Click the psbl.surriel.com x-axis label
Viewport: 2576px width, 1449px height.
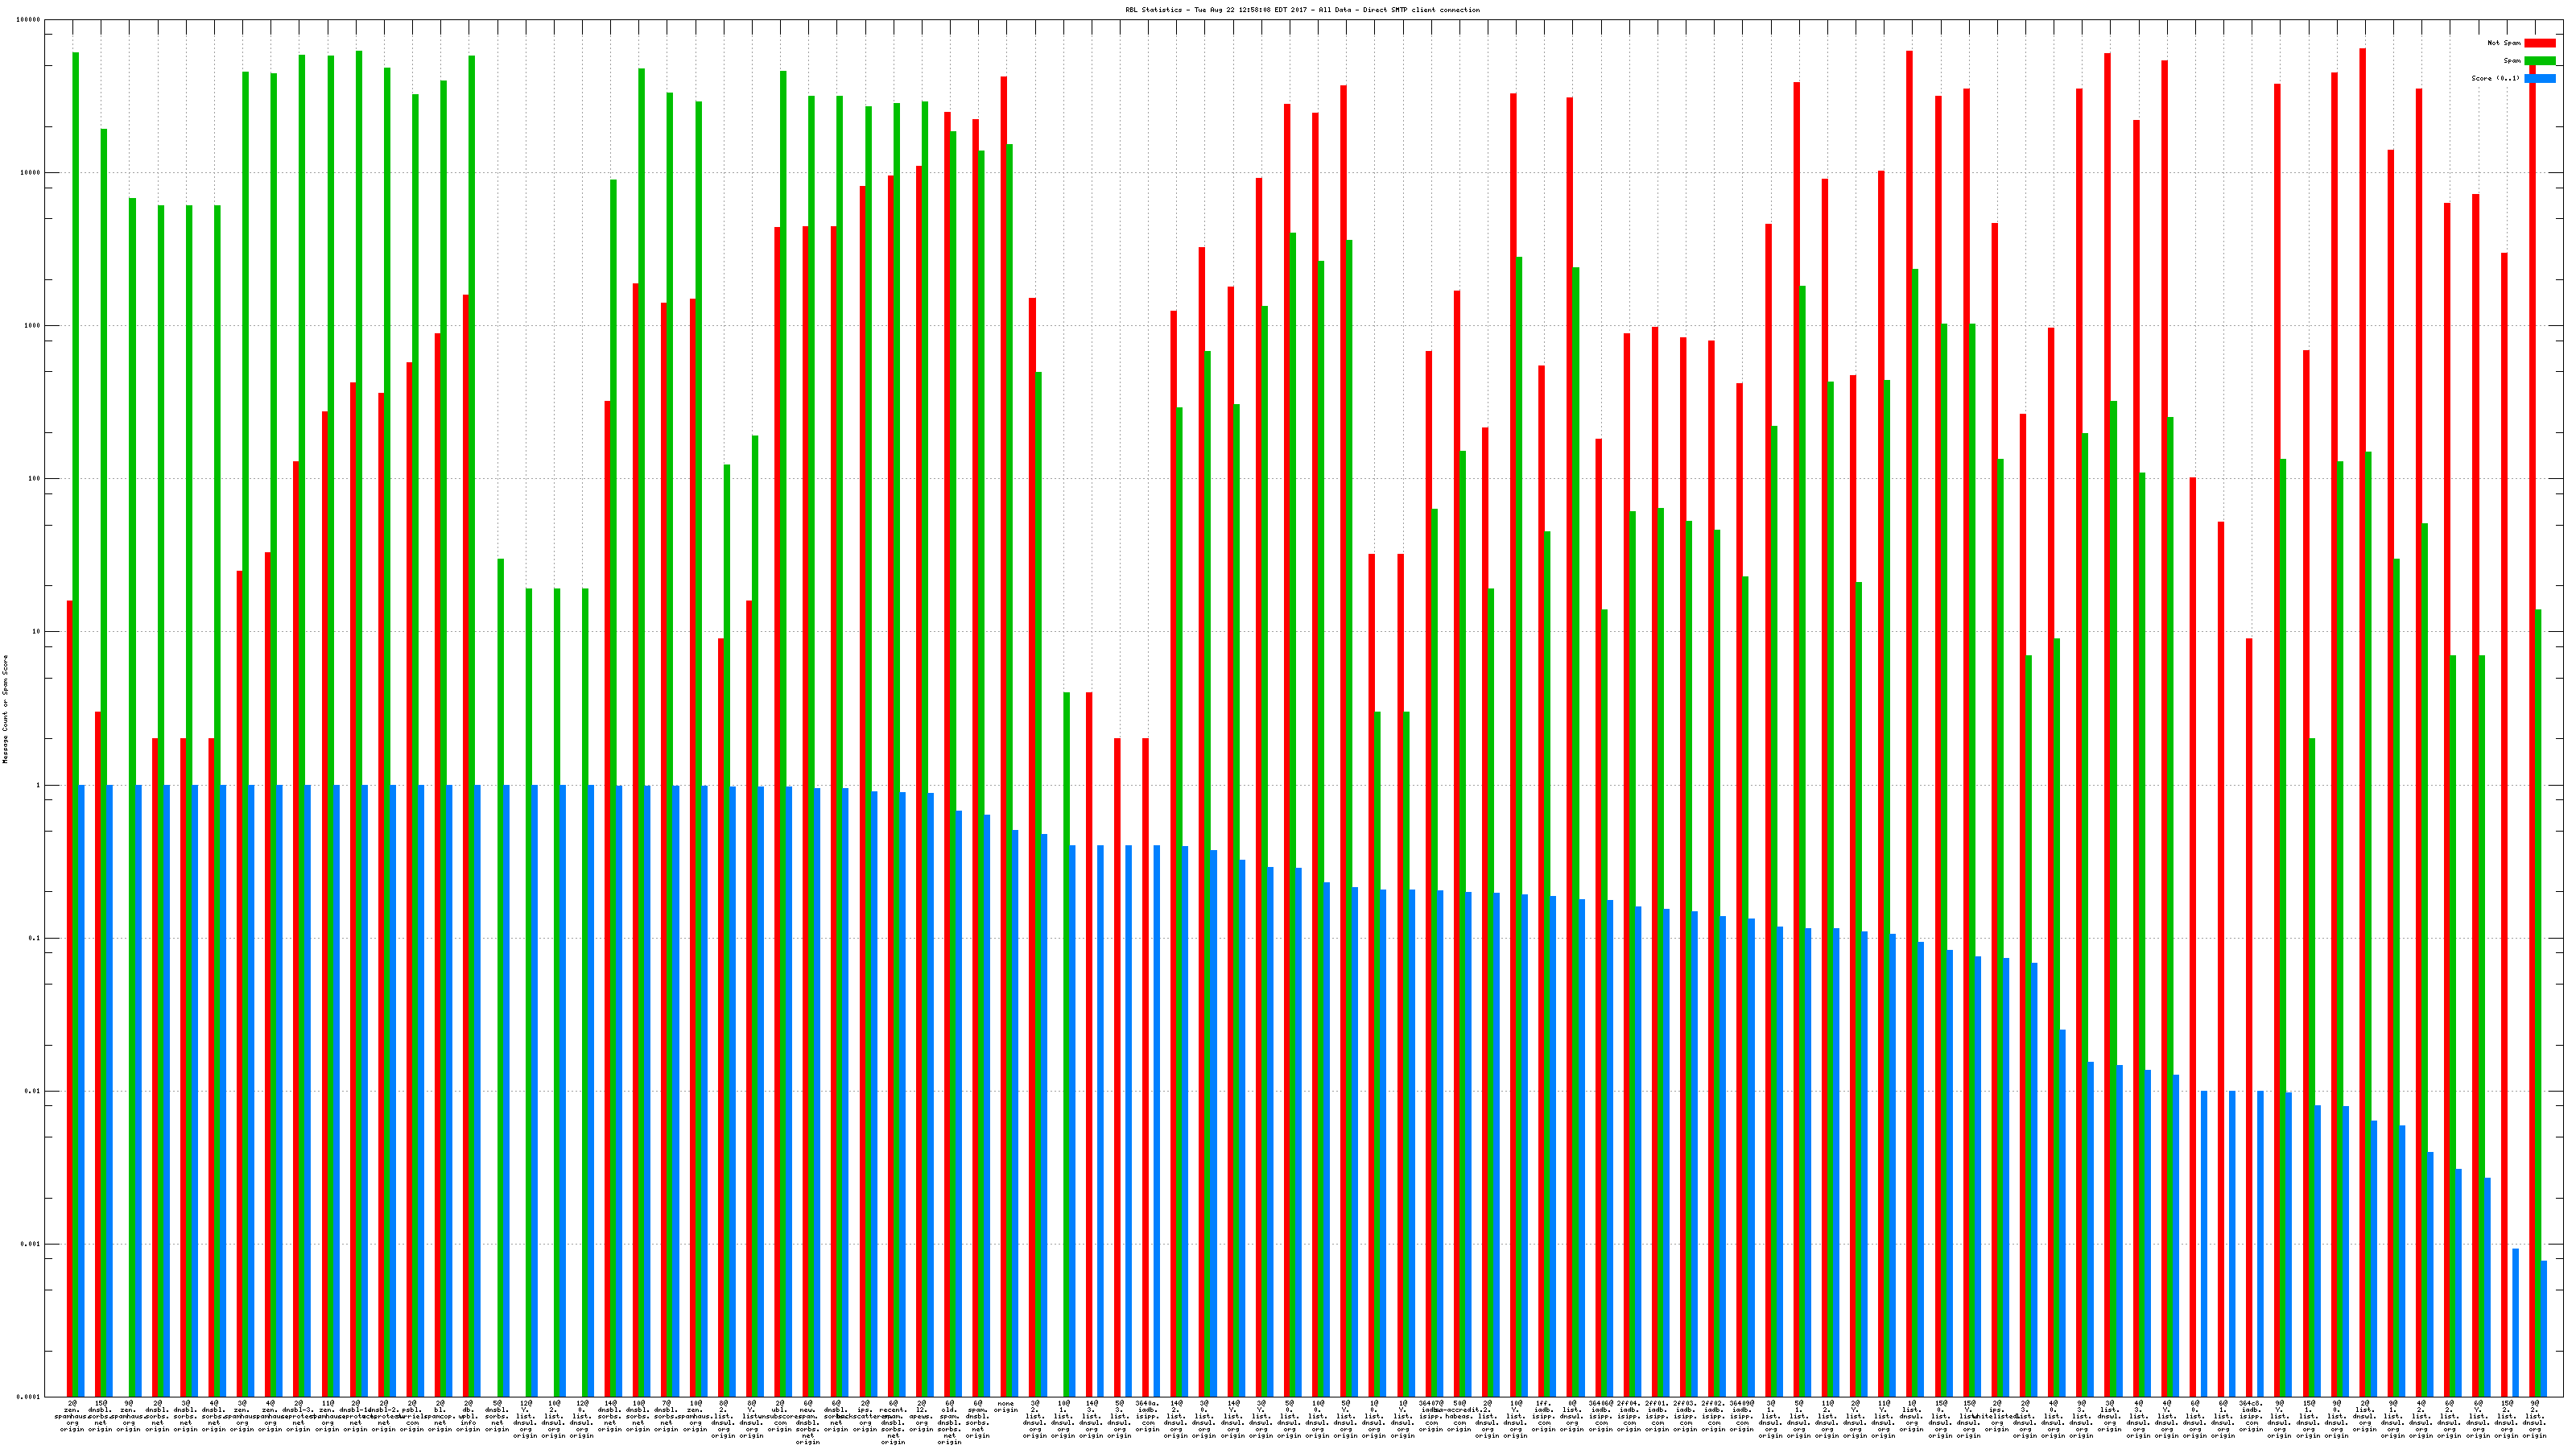pos(412,1416)
